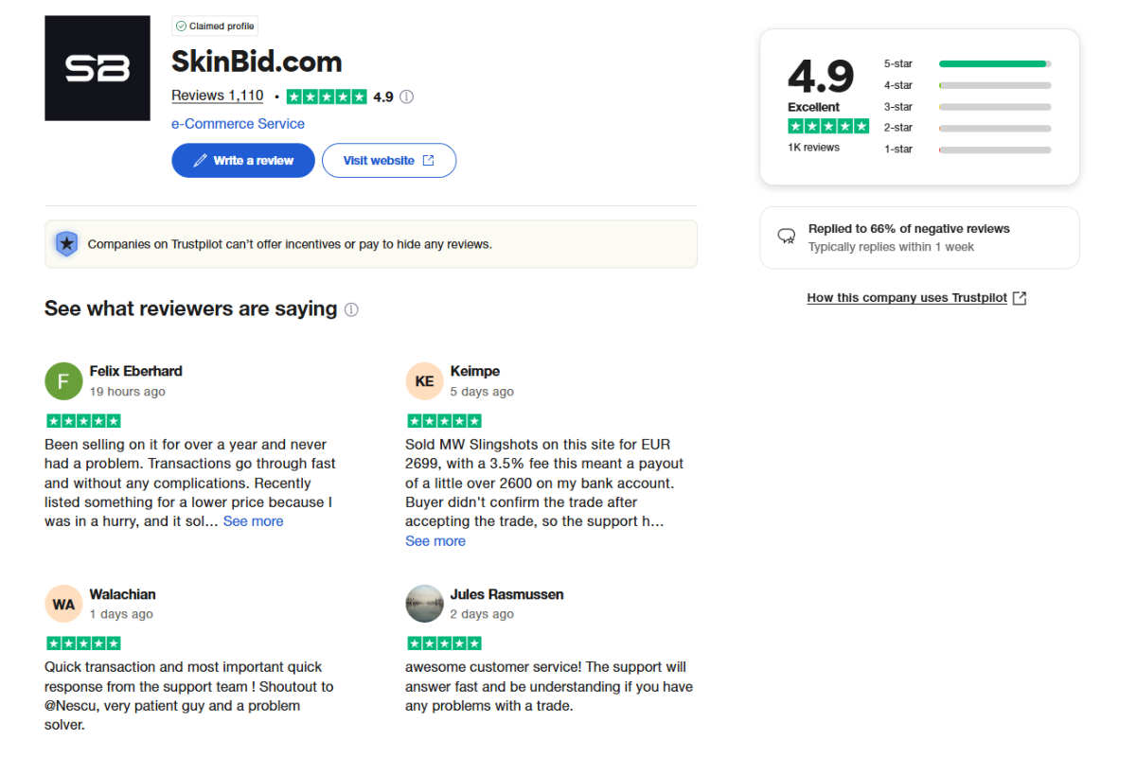Click the Claimed profile checkmark badge
1136x757 pixels.
tap(180, 26)
